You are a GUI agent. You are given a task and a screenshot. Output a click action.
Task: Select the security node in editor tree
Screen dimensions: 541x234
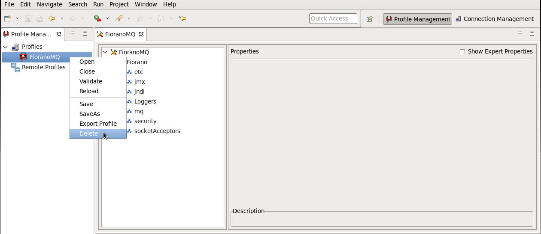146,121
